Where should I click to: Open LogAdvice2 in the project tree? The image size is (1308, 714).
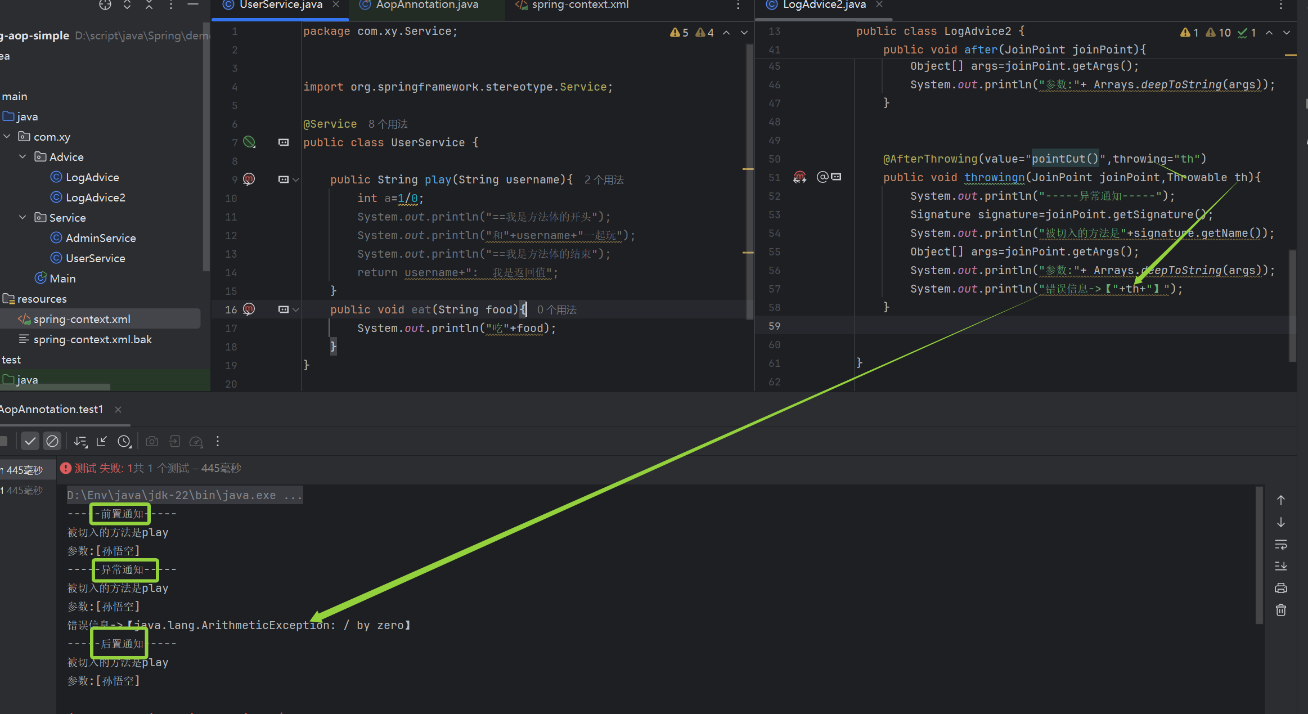tap(95, 197)
